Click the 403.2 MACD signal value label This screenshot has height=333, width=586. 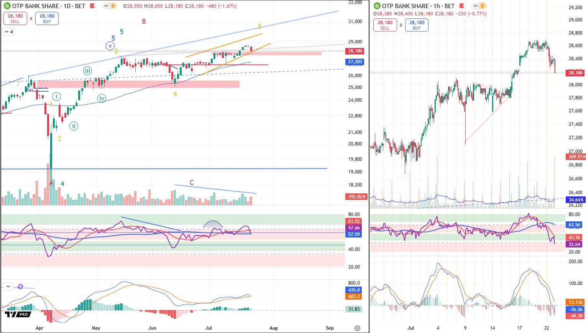point(353,297)
